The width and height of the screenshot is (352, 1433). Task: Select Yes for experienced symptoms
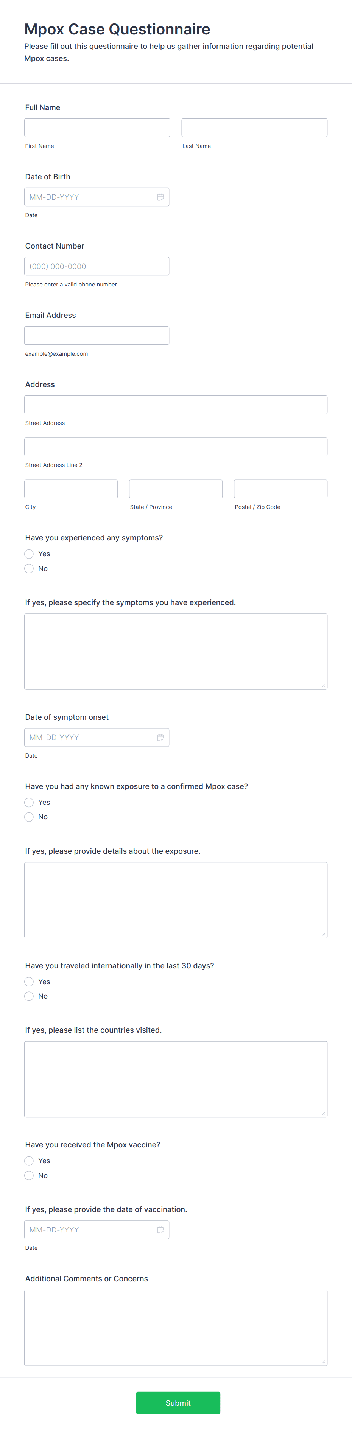coord(29,554)
